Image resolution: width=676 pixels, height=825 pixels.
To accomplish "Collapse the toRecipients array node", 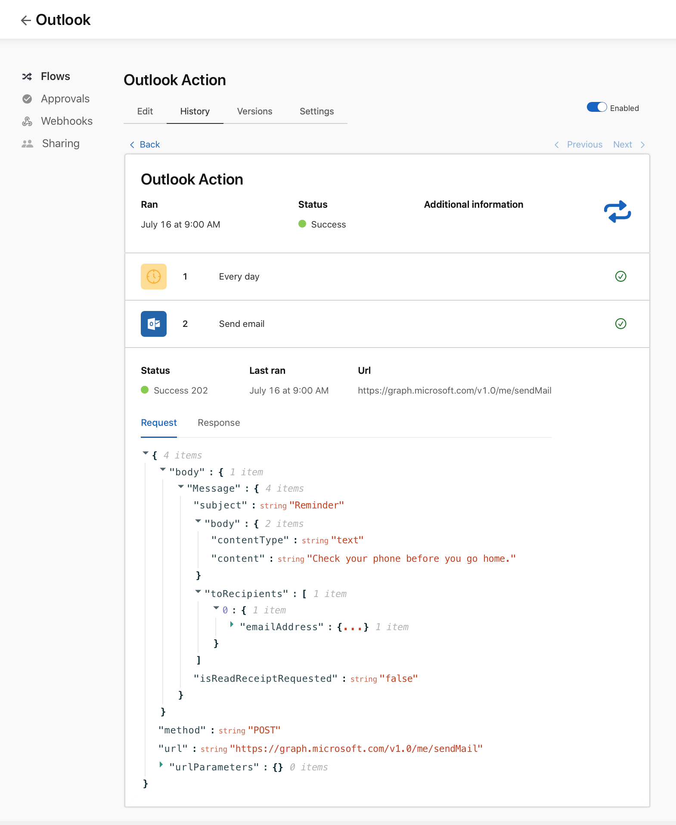I will click(198, 592).
